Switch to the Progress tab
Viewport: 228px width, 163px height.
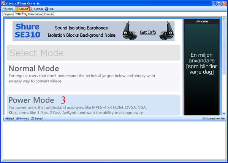(x=8, y=14)
